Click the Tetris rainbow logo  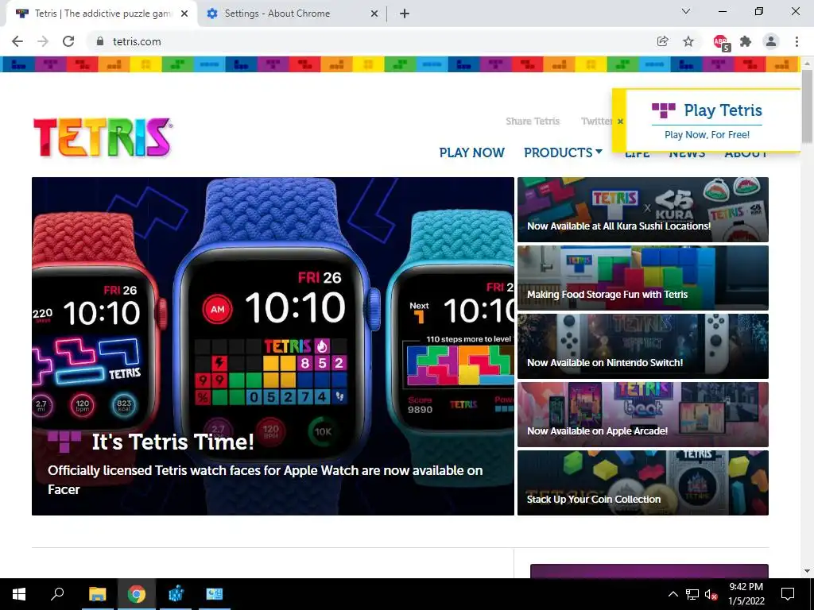tap(103, 137)
